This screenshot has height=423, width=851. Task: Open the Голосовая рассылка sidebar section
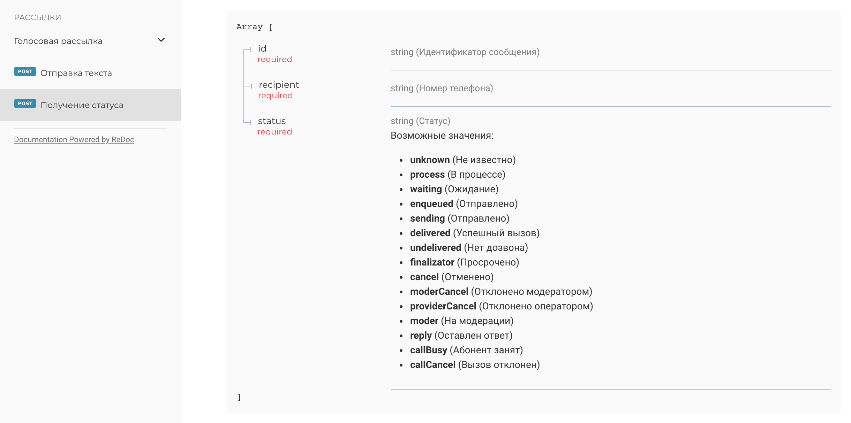58,41
